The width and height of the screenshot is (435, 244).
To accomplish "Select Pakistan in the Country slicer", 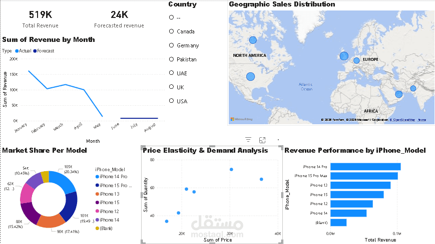I will coord(183,59).
